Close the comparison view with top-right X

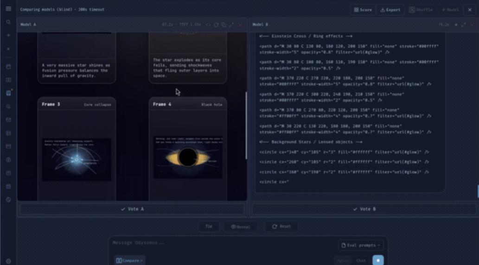(470, 10)
